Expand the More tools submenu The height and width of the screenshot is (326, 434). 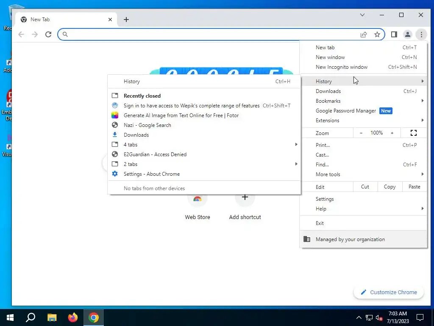pyautogui.click(x=364, y=174)
